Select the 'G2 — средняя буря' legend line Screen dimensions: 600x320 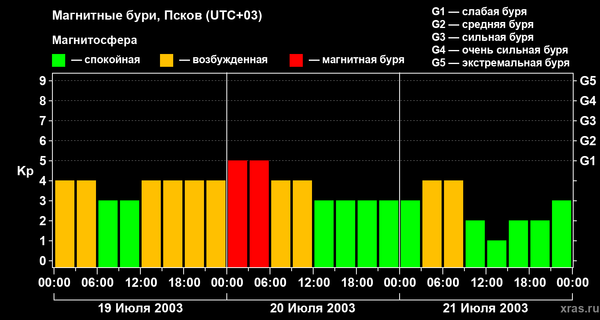pos(482,24)
